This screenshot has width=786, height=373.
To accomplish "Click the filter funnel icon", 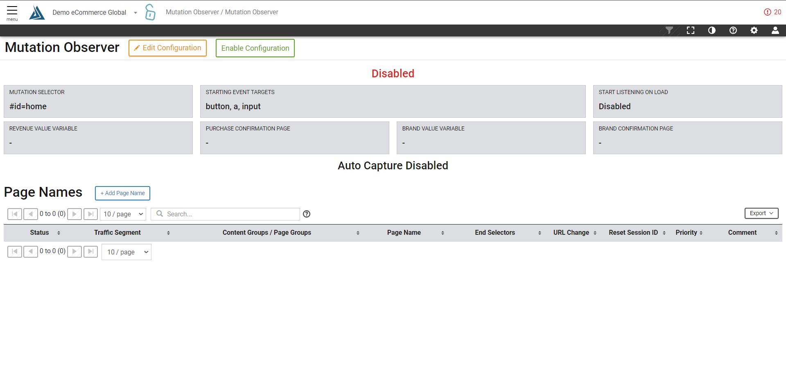I will click(669, 30).
